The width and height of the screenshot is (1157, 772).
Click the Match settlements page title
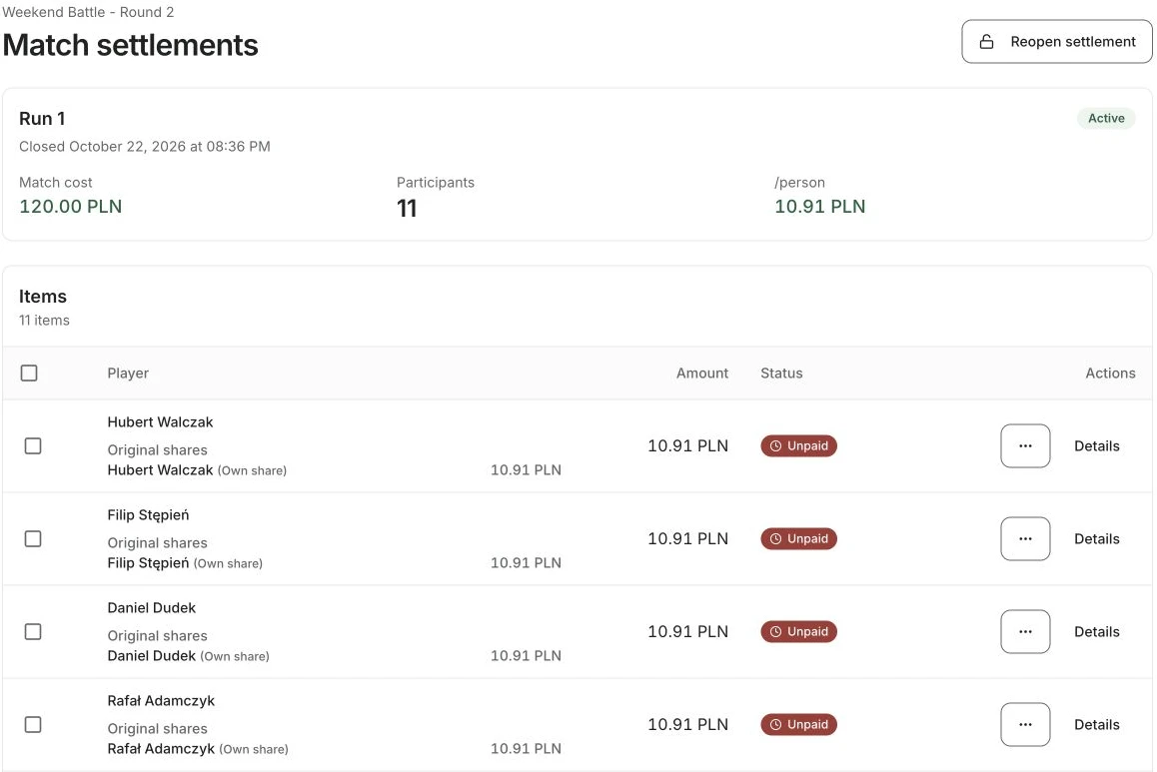(x=131, y=45)
